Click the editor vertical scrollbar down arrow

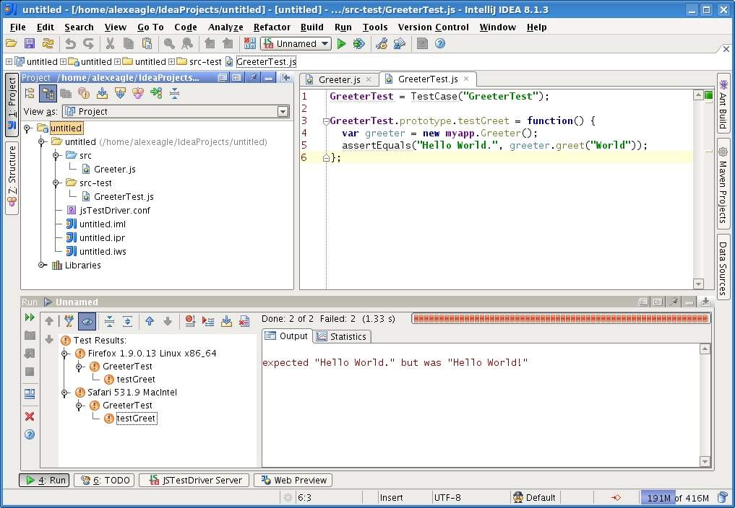pyautogui.click(x=698, y=284)
